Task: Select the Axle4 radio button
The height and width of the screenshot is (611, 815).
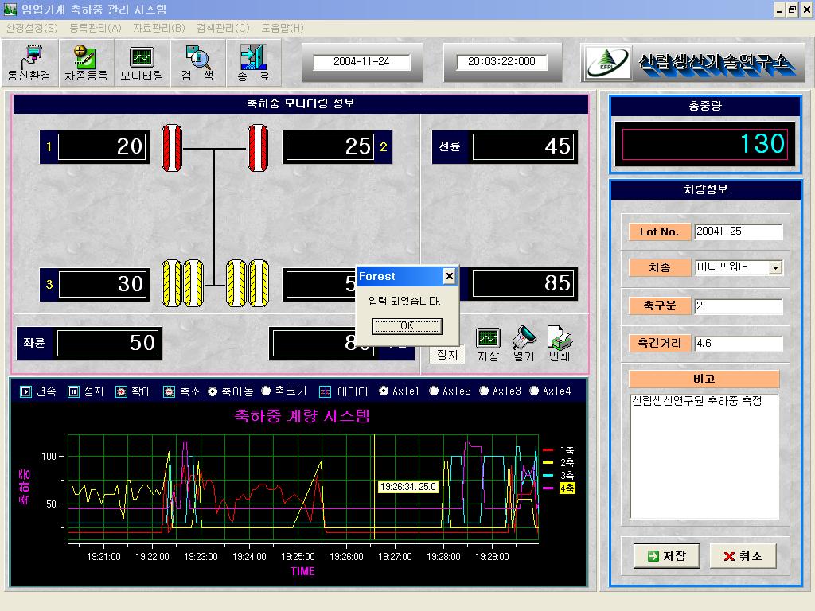Action: pyautogui.click(x=534, y=391)
